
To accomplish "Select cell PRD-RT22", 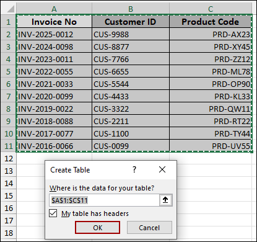I will [211, 121].
